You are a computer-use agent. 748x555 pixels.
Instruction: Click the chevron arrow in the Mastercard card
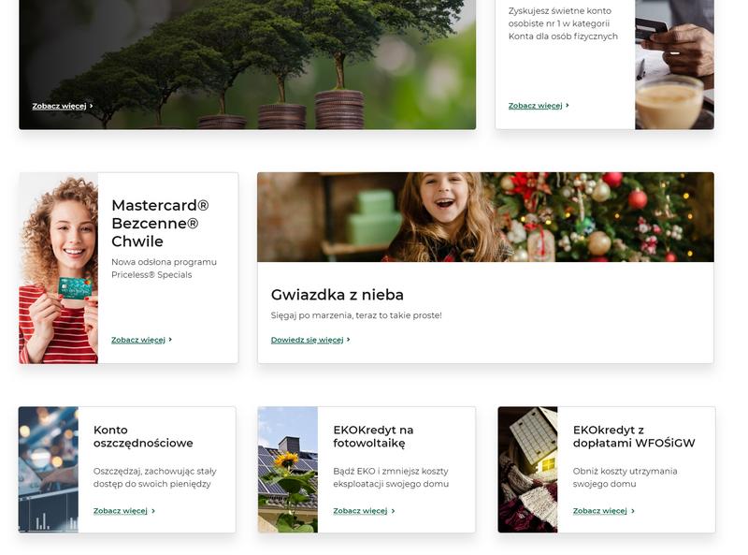[171, 341]
